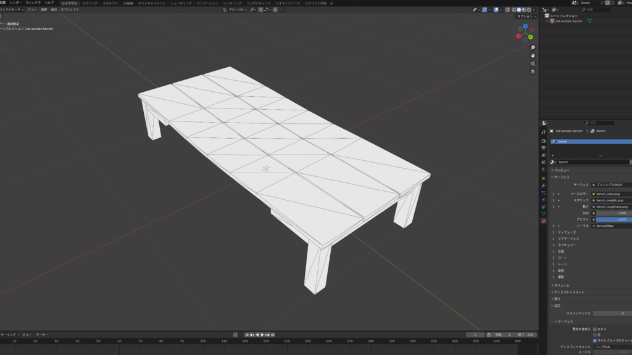Switch to the シェーディング workspace tab

[x=181, y=3]
